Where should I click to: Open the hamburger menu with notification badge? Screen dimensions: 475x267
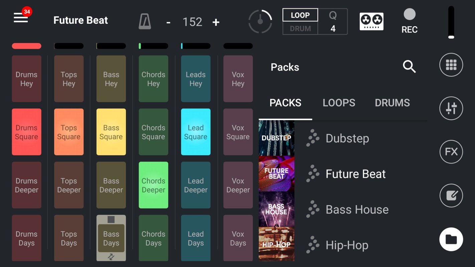[x=21, y=18]
